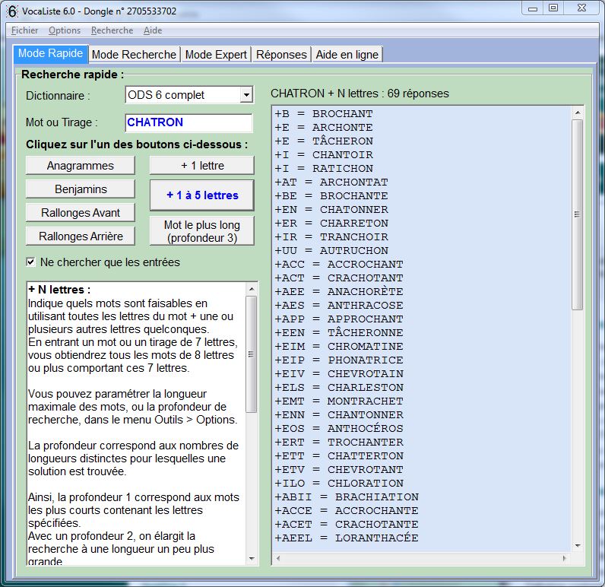The width and height of the screenshot is (605, 587).
Task: Click the + 1 à 5 lettres button
Action: click(202, 195)
